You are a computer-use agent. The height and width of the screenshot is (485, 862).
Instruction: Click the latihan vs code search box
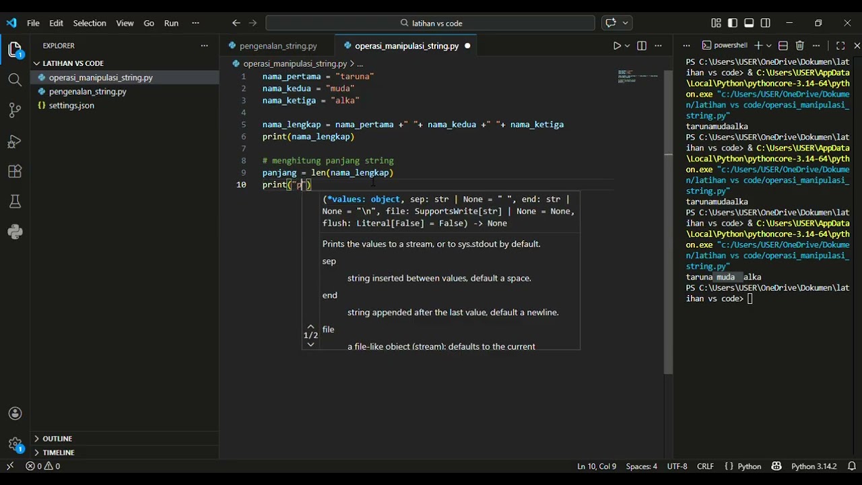[x=430, y=23]
